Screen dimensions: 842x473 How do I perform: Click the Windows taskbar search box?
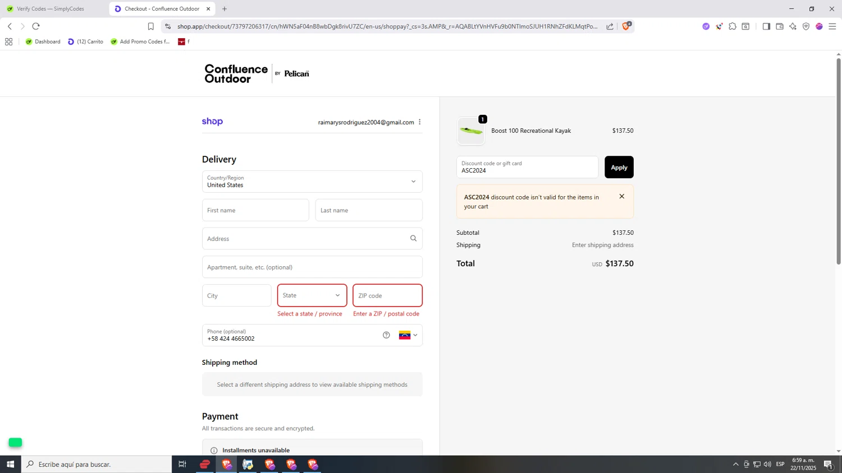(97, 464)
